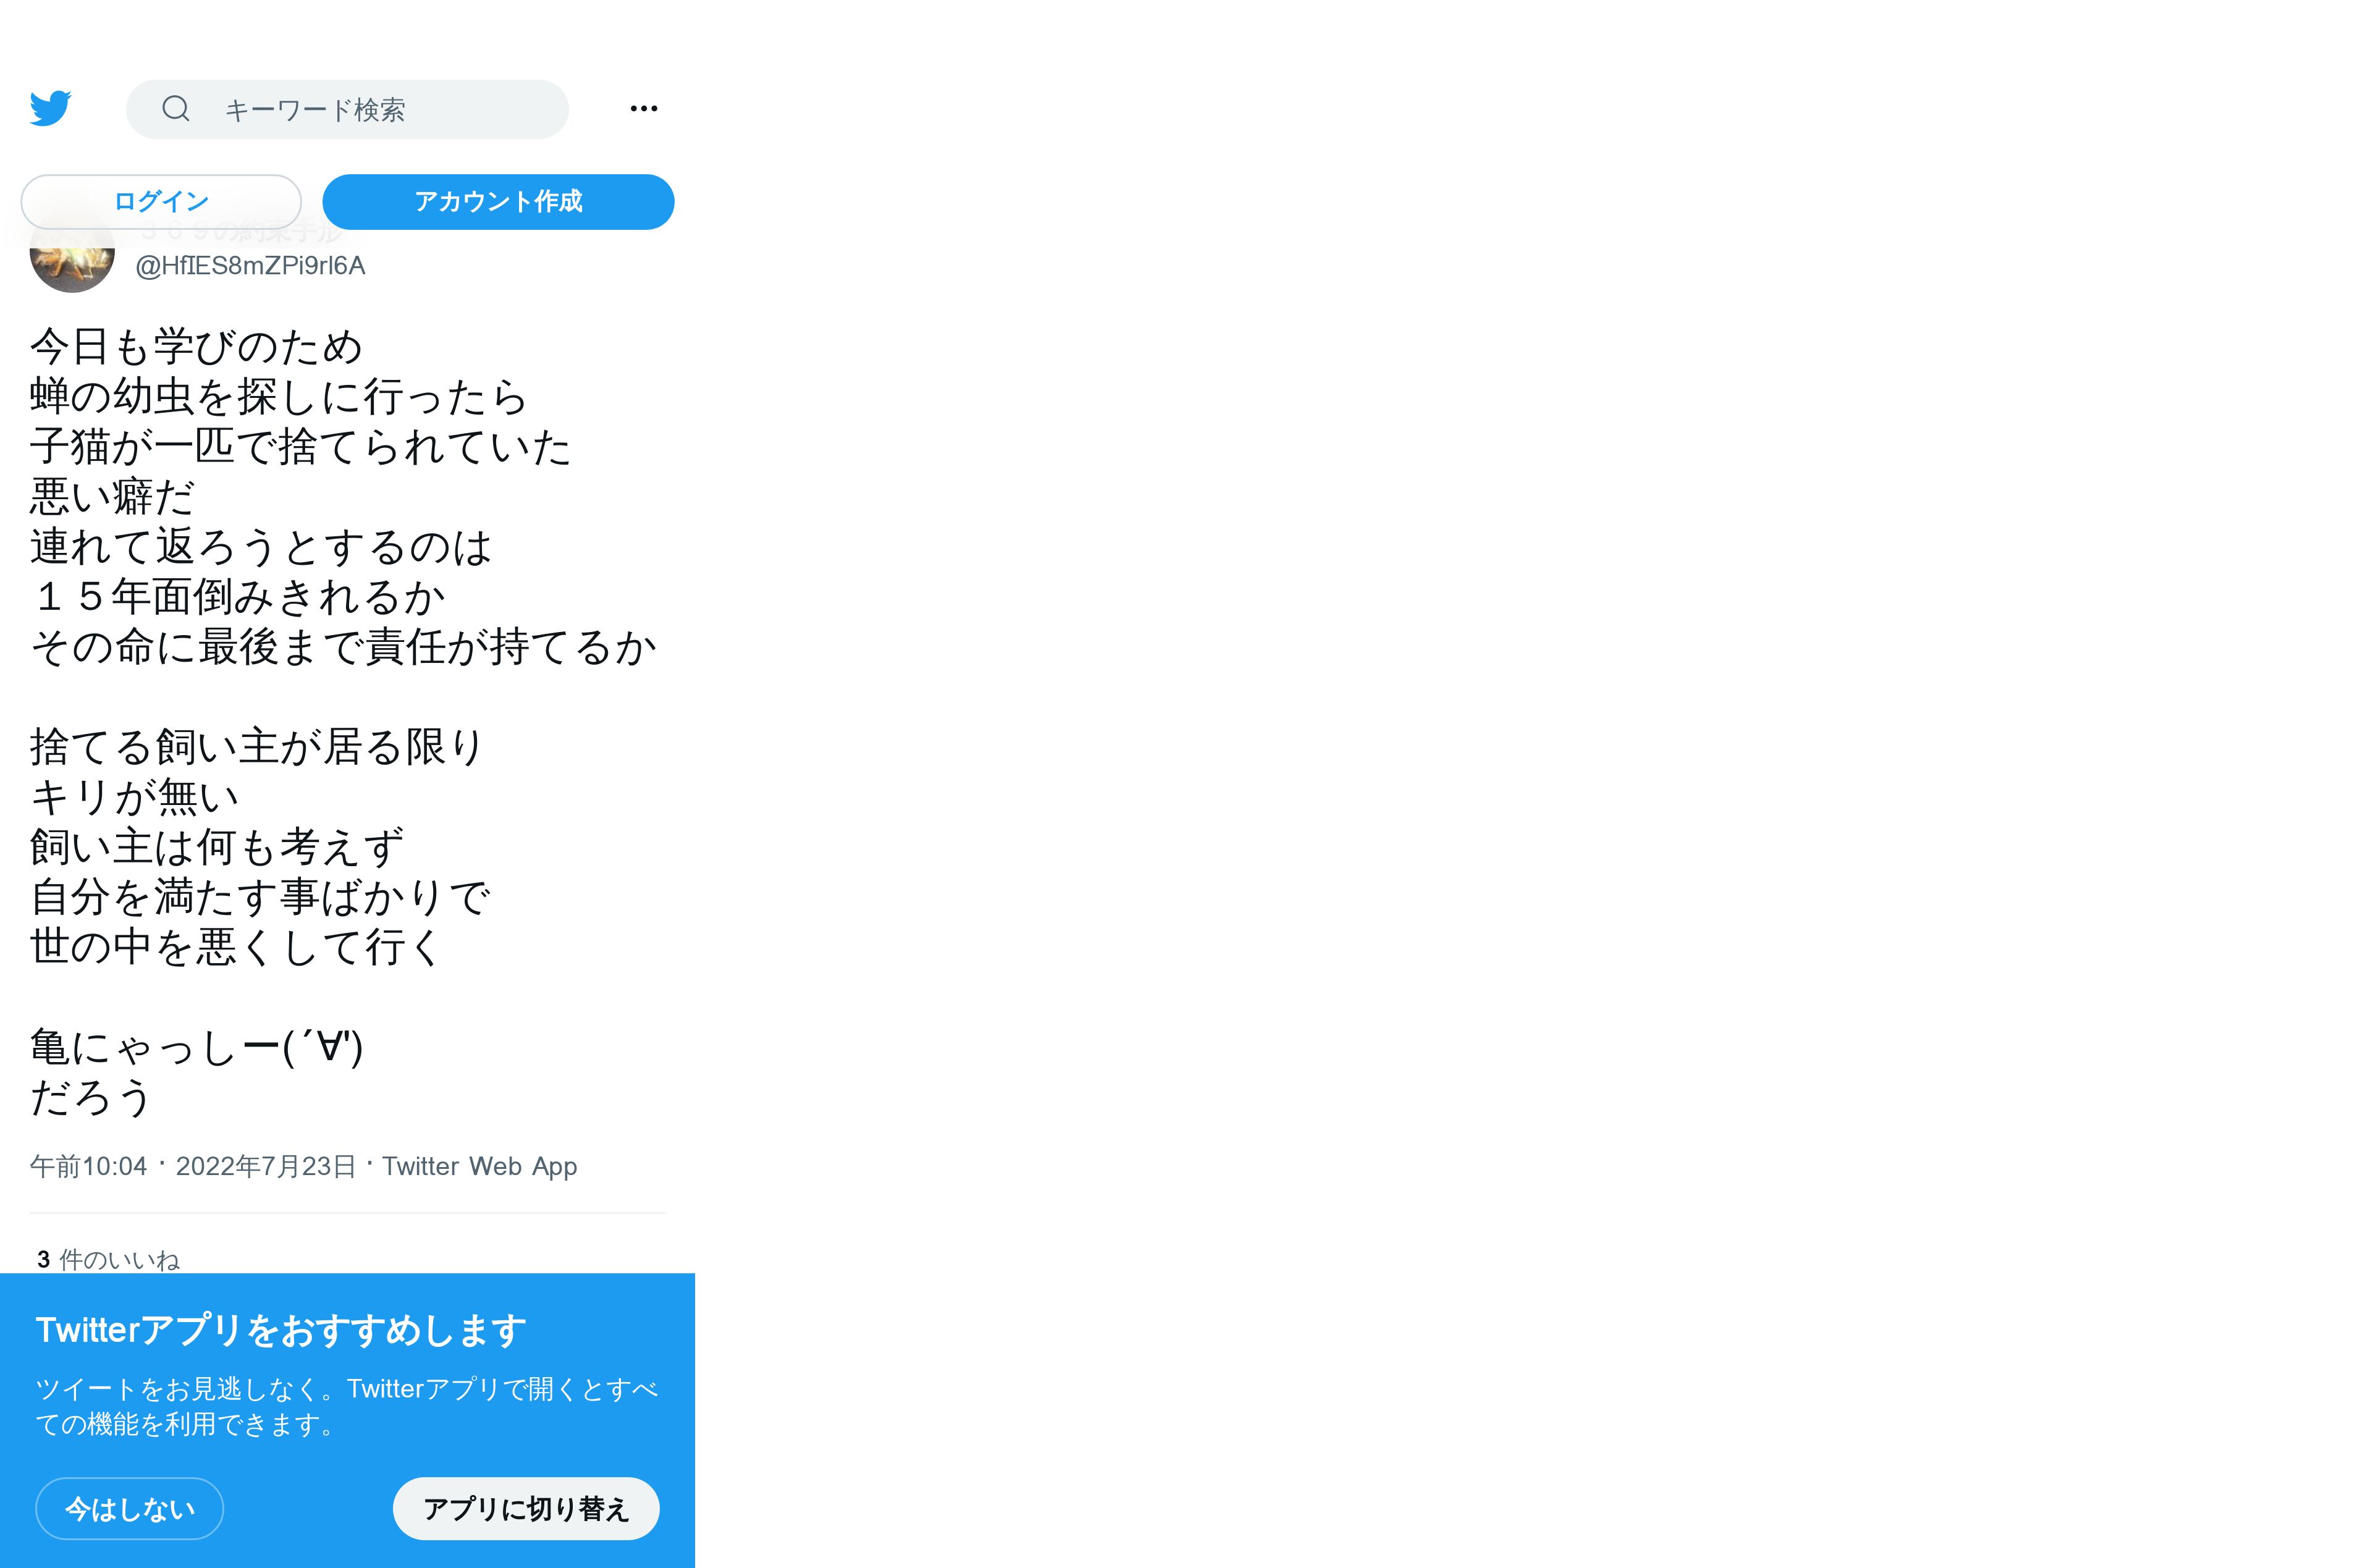Click the 2022年7月23日 date text
This screenshot has height=1568, width=2380.
coord(266,1166)
